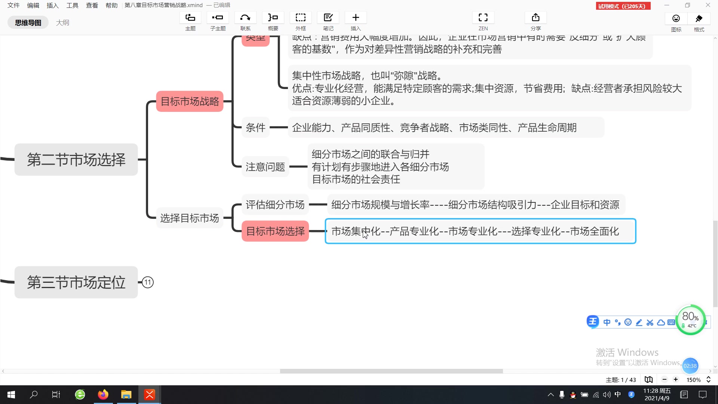
Task: Open File Explorer from the taskbar
Action: tap(126, 395)
